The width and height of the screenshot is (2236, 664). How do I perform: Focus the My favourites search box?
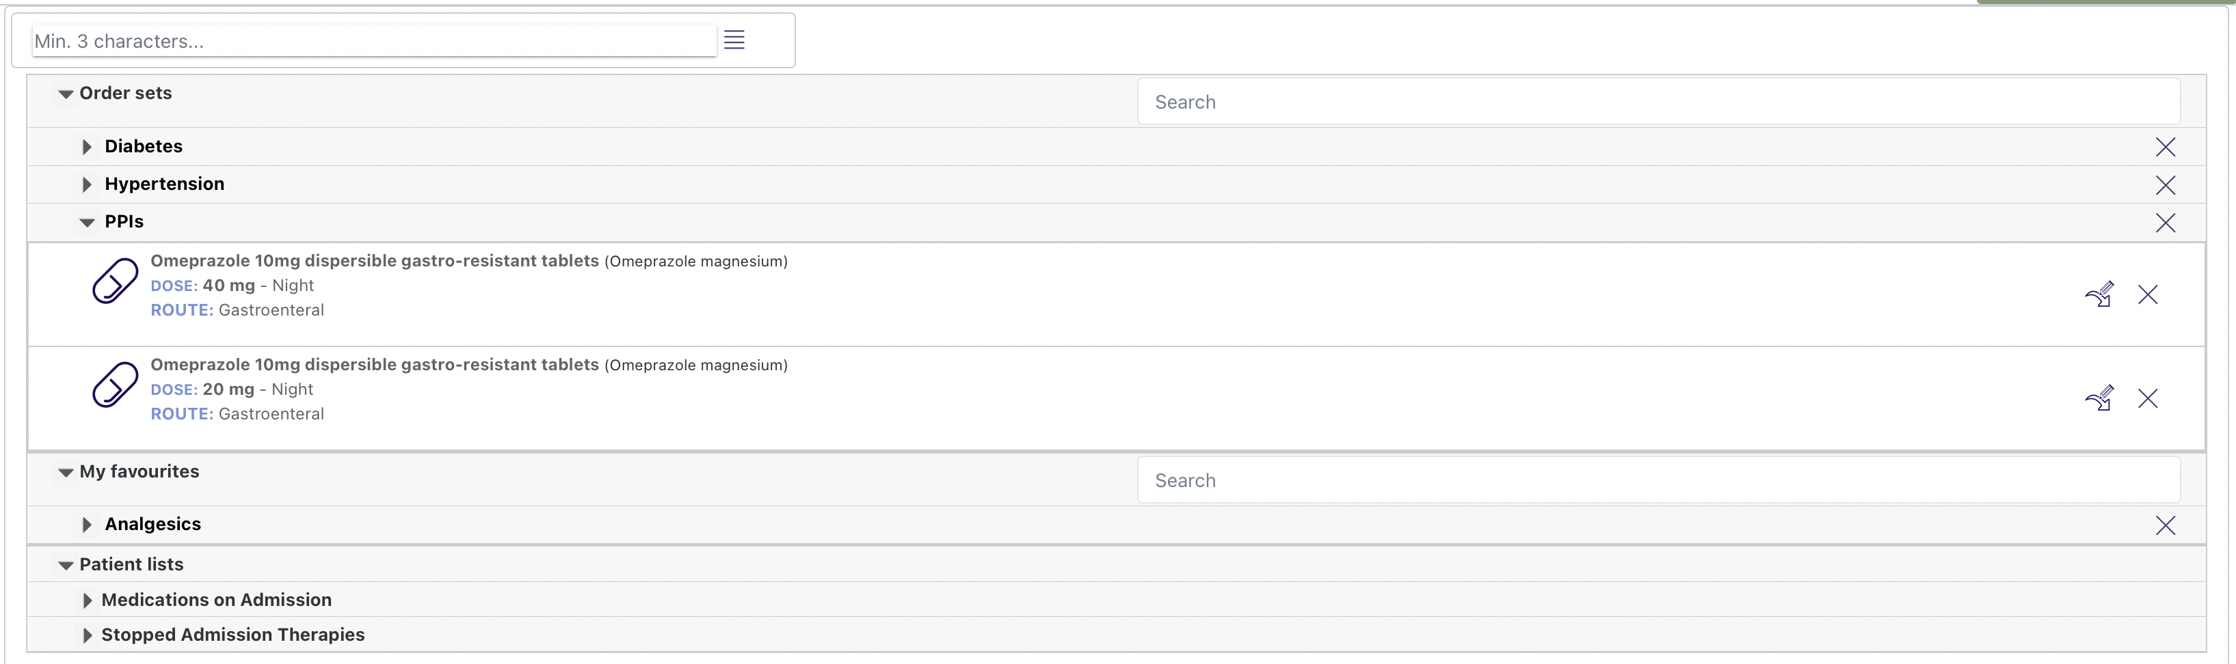(1658, 480)
